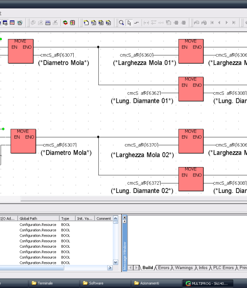
Task: Switch to the Errors tab
Action: tap(163, 268)
